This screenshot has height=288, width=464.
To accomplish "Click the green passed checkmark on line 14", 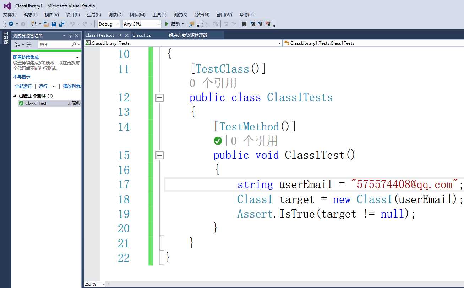I will tap(218, 141).
